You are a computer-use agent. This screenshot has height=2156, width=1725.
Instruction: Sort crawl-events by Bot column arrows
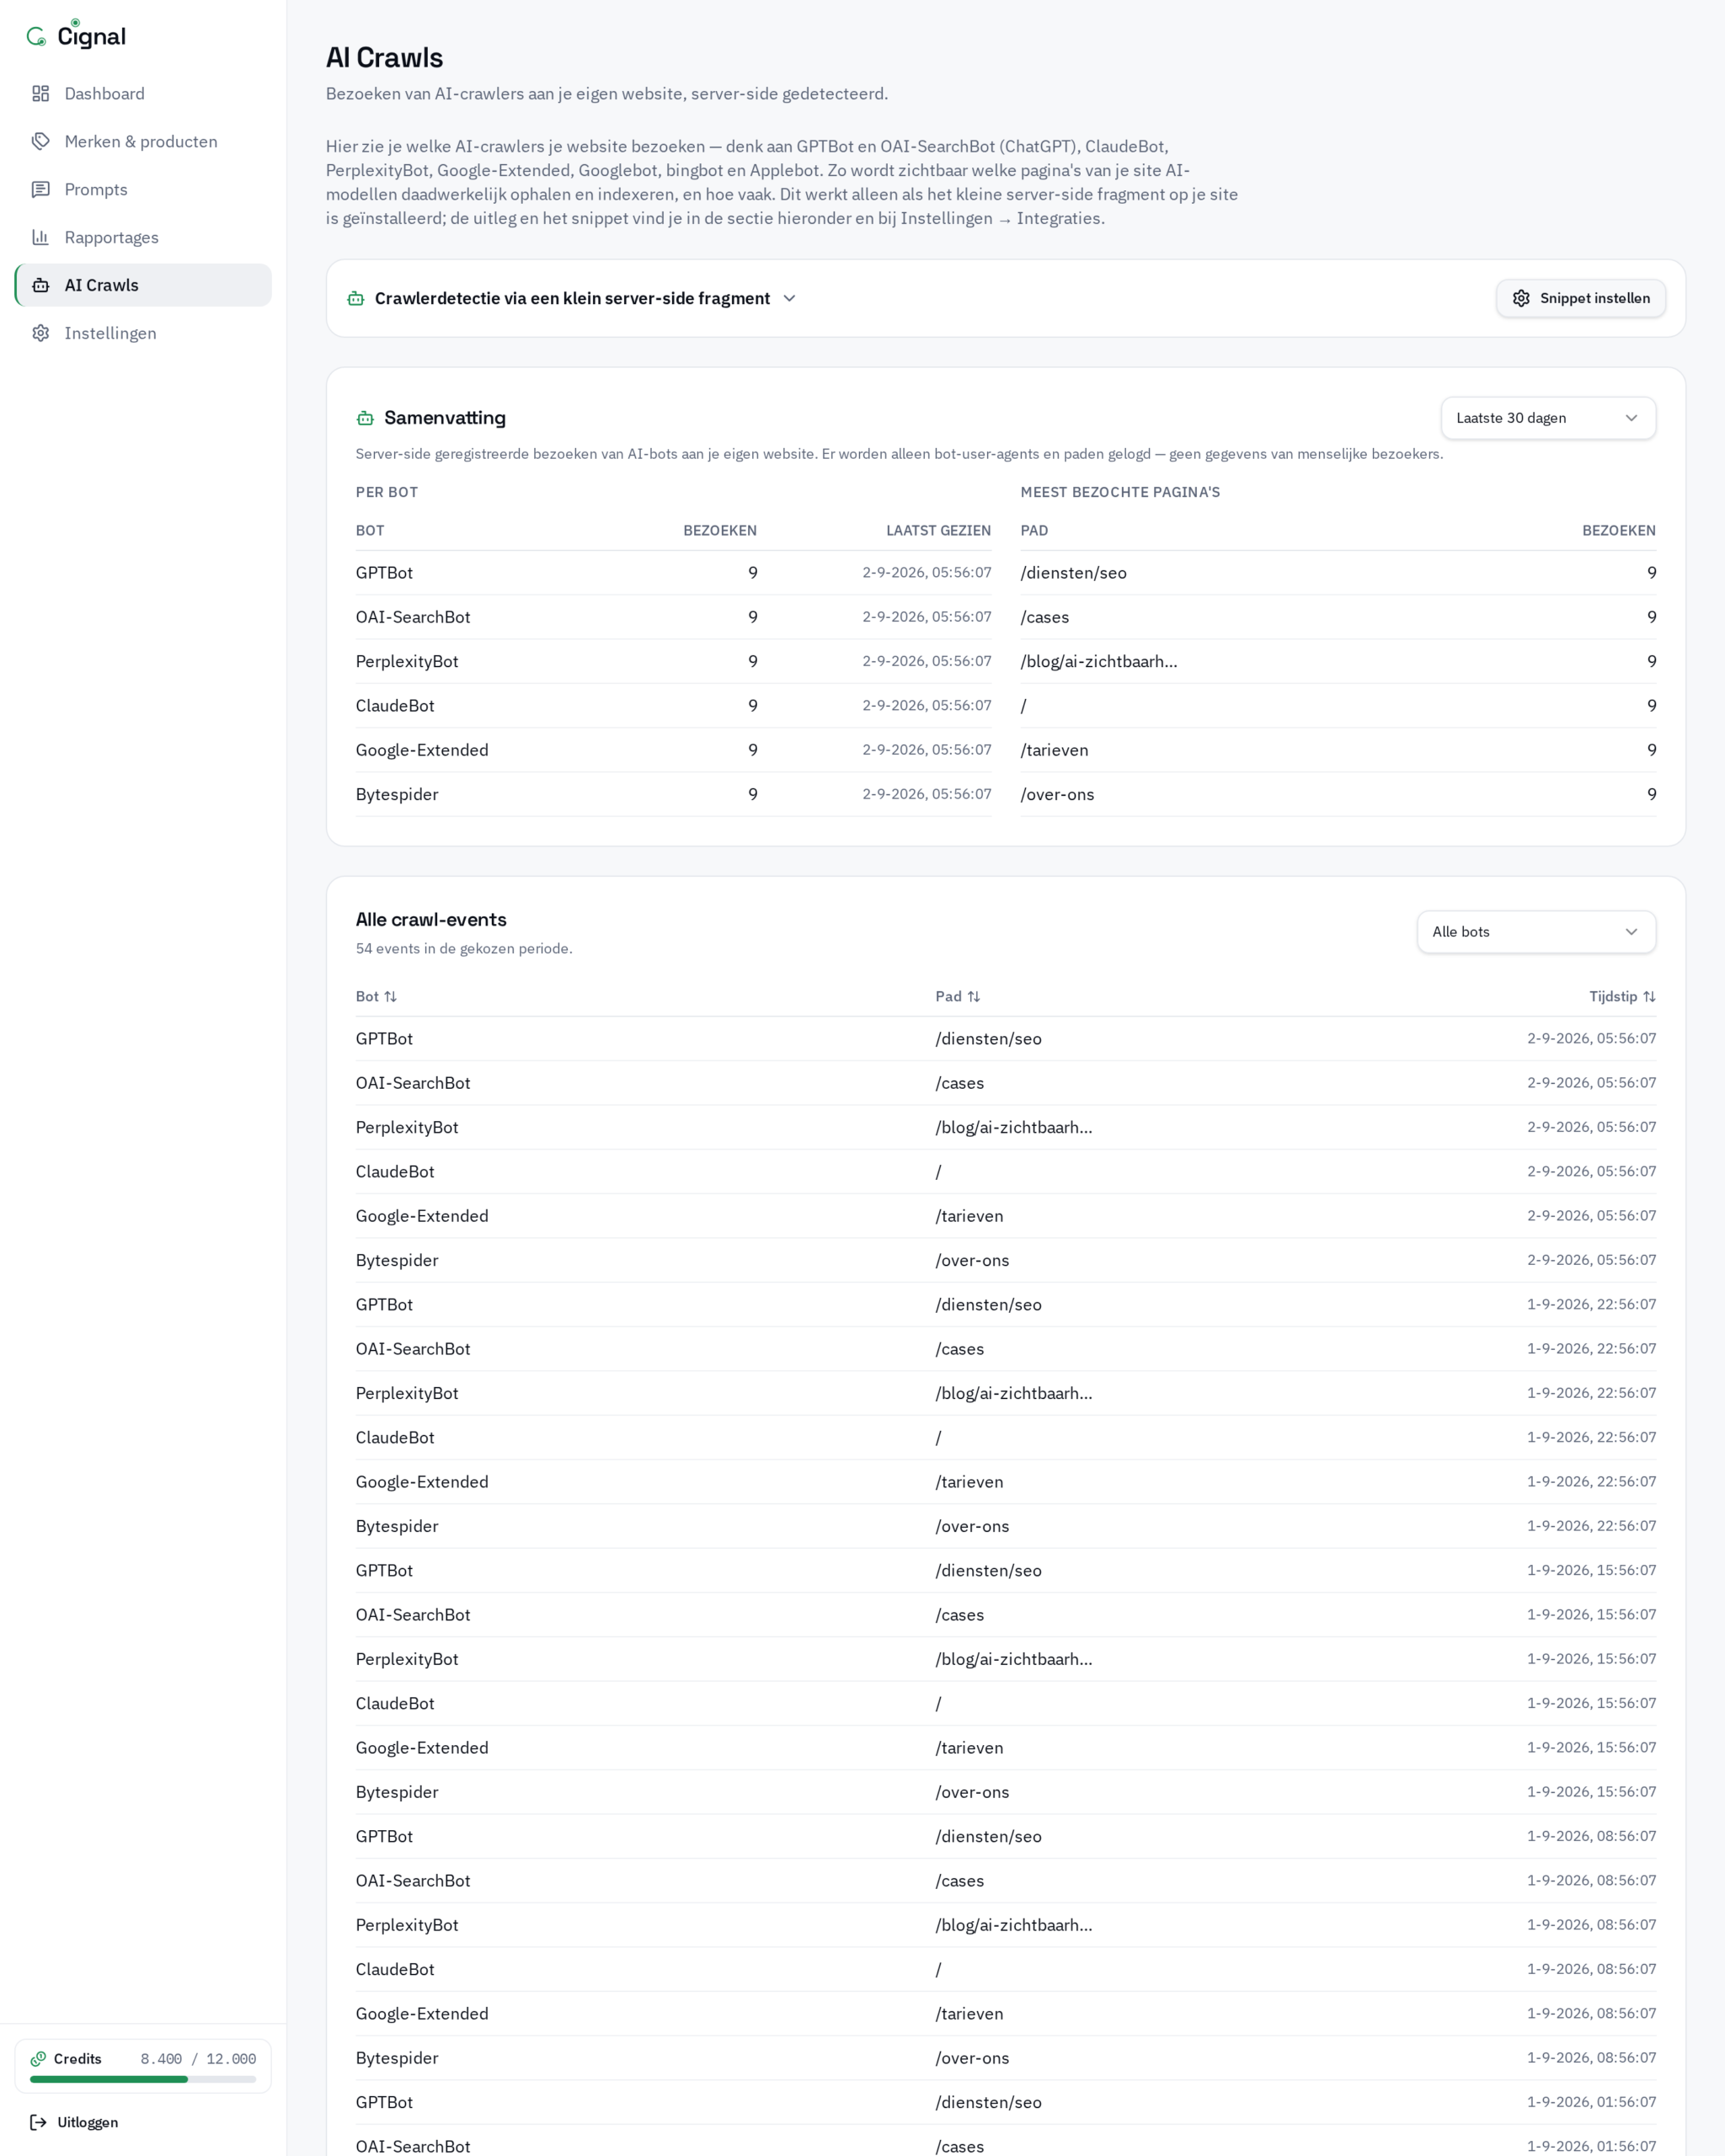tap(391, 997)
